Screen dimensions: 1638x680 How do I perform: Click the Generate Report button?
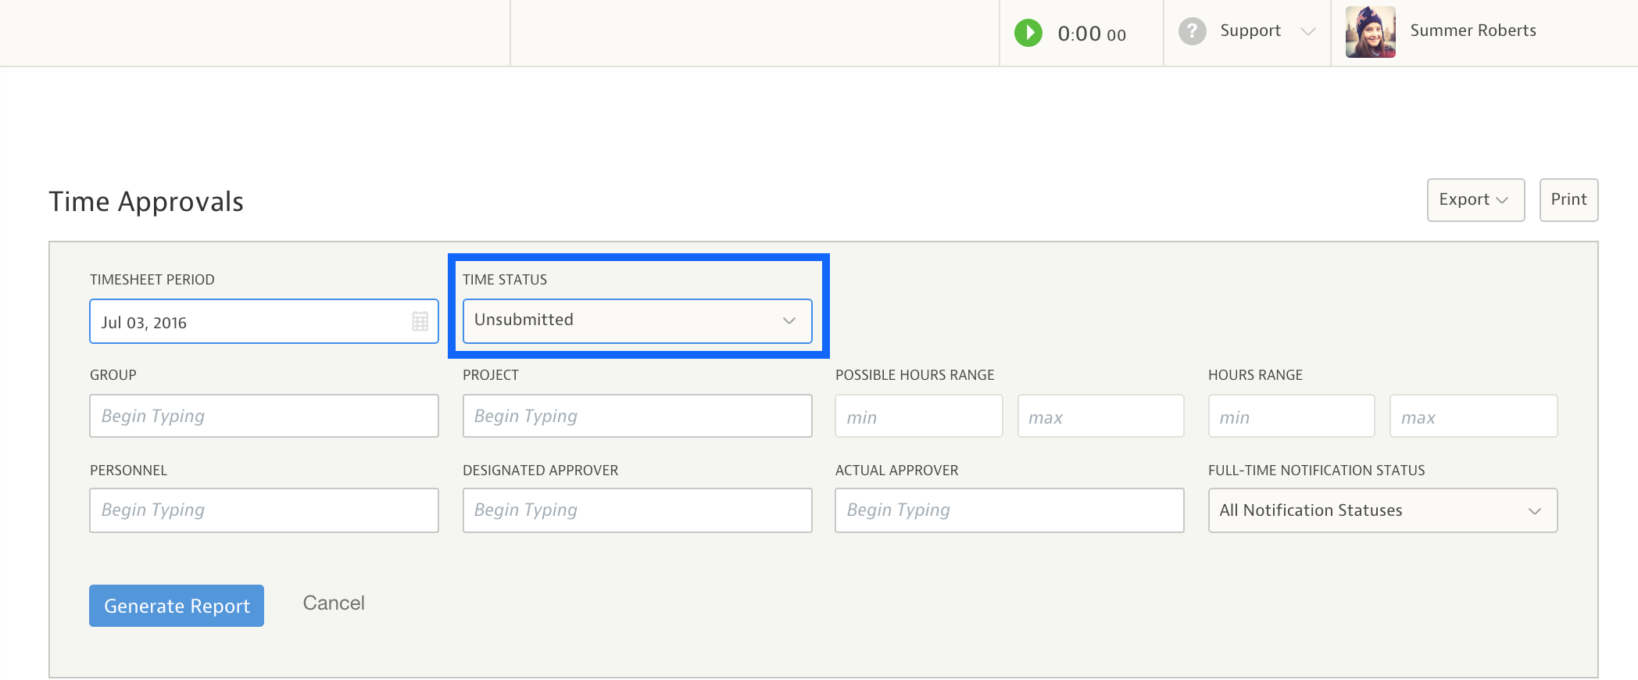pyautogui.click(x=177, y=606)
